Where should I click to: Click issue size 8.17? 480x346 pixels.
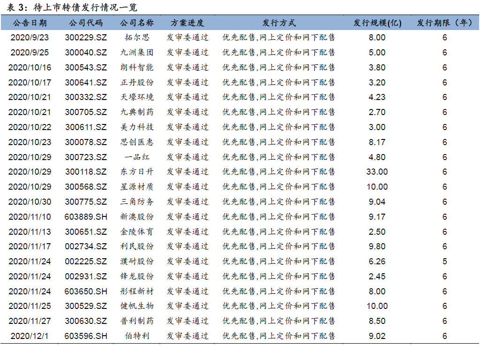click(377, 142)
